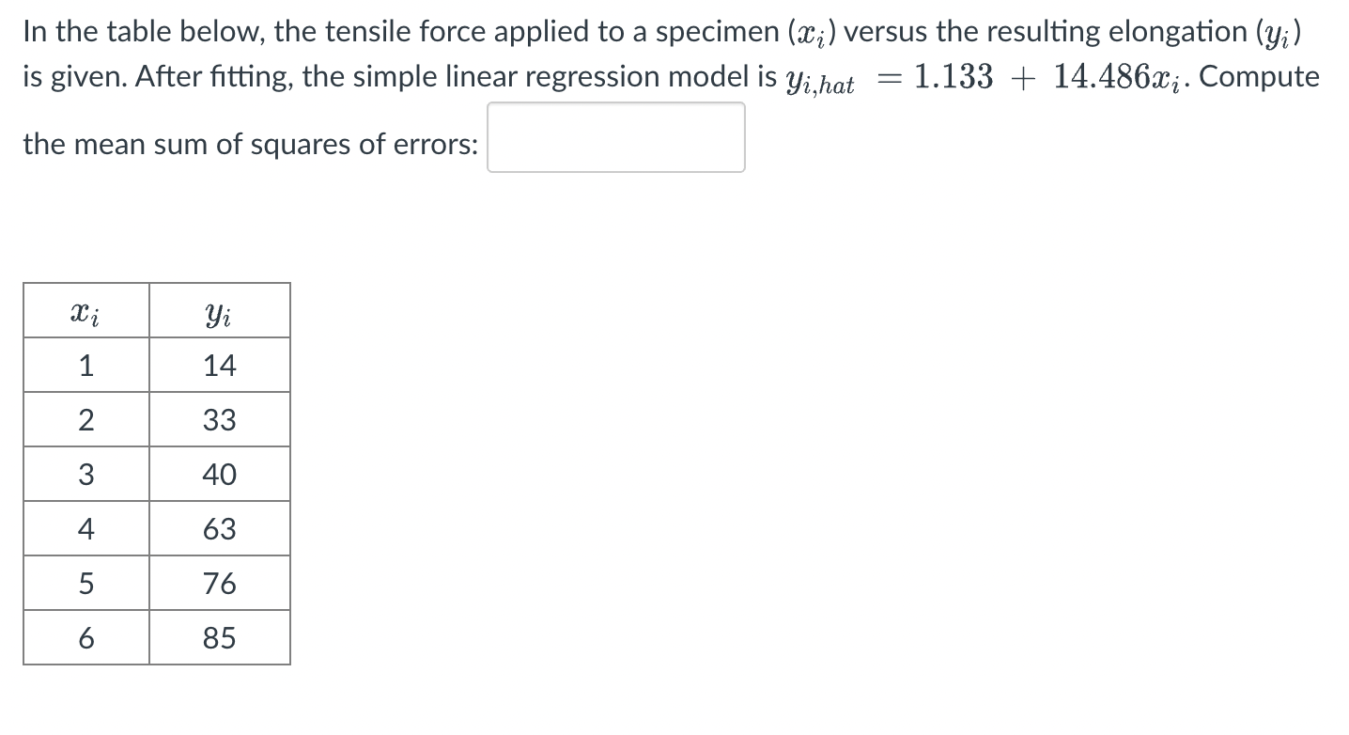
Task: Click the word Compute in the question
Action: pos(1263,76)
